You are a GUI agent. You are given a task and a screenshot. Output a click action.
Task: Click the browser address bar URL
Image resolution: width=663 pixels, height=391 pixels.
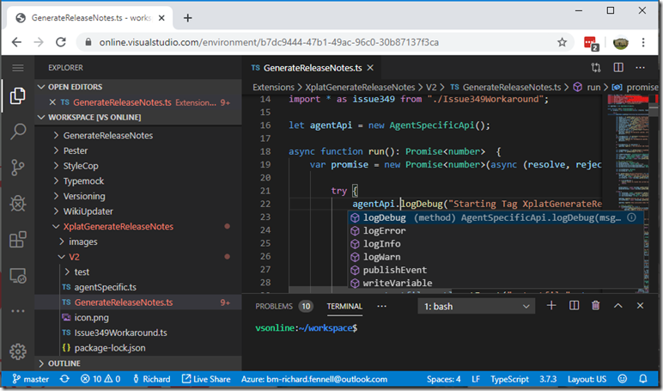click(269, 42)
